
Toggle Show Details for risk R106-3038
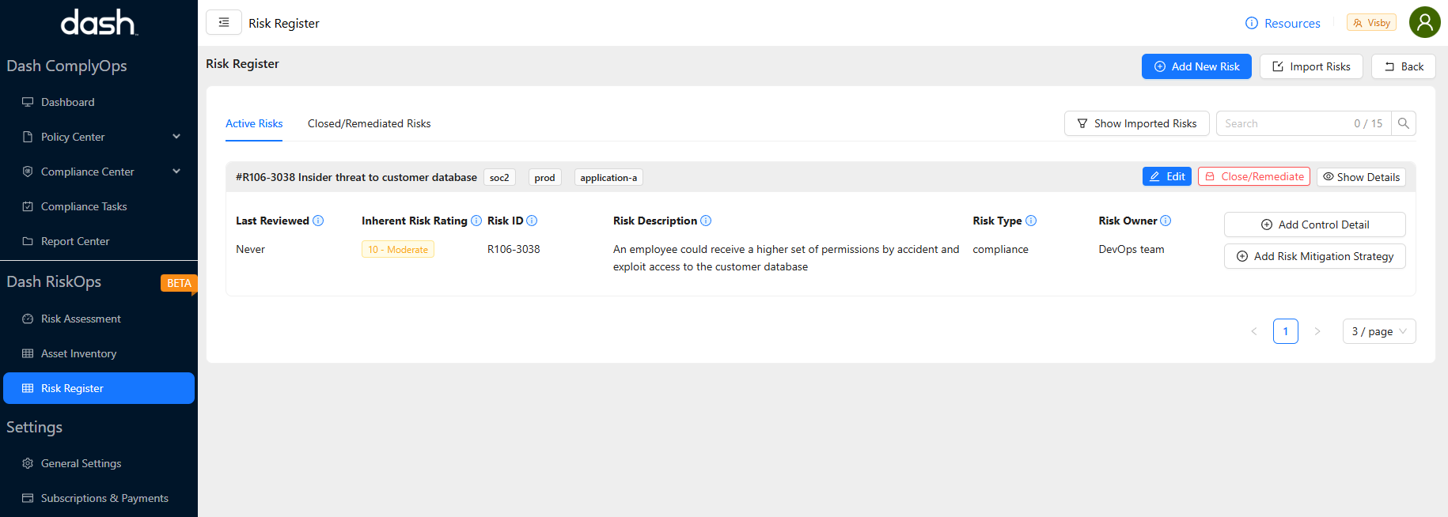[x=1361, y=177]
